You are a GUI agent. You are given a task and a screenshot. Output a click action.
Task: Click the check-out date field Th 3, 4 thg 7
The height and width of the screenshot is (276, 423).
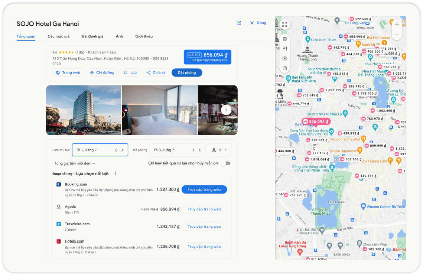click(x=177, y=150)
